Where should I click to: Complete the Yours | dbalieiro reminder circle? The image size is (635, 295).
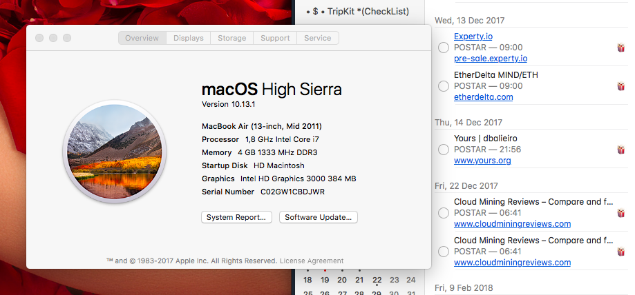point(444,149)
